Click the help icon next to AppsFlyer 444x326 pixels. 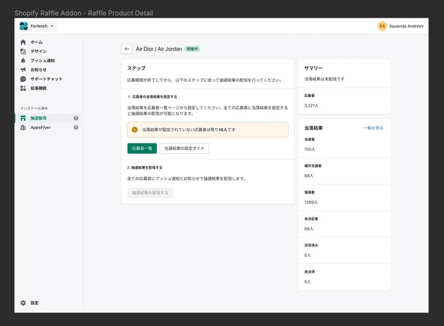pyautogui.click(x=76, y=127)
